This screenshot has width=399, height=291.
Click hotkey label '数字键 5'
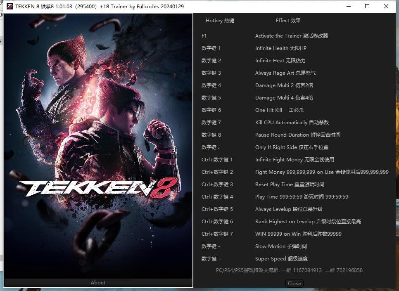click(x=211, y=98)
